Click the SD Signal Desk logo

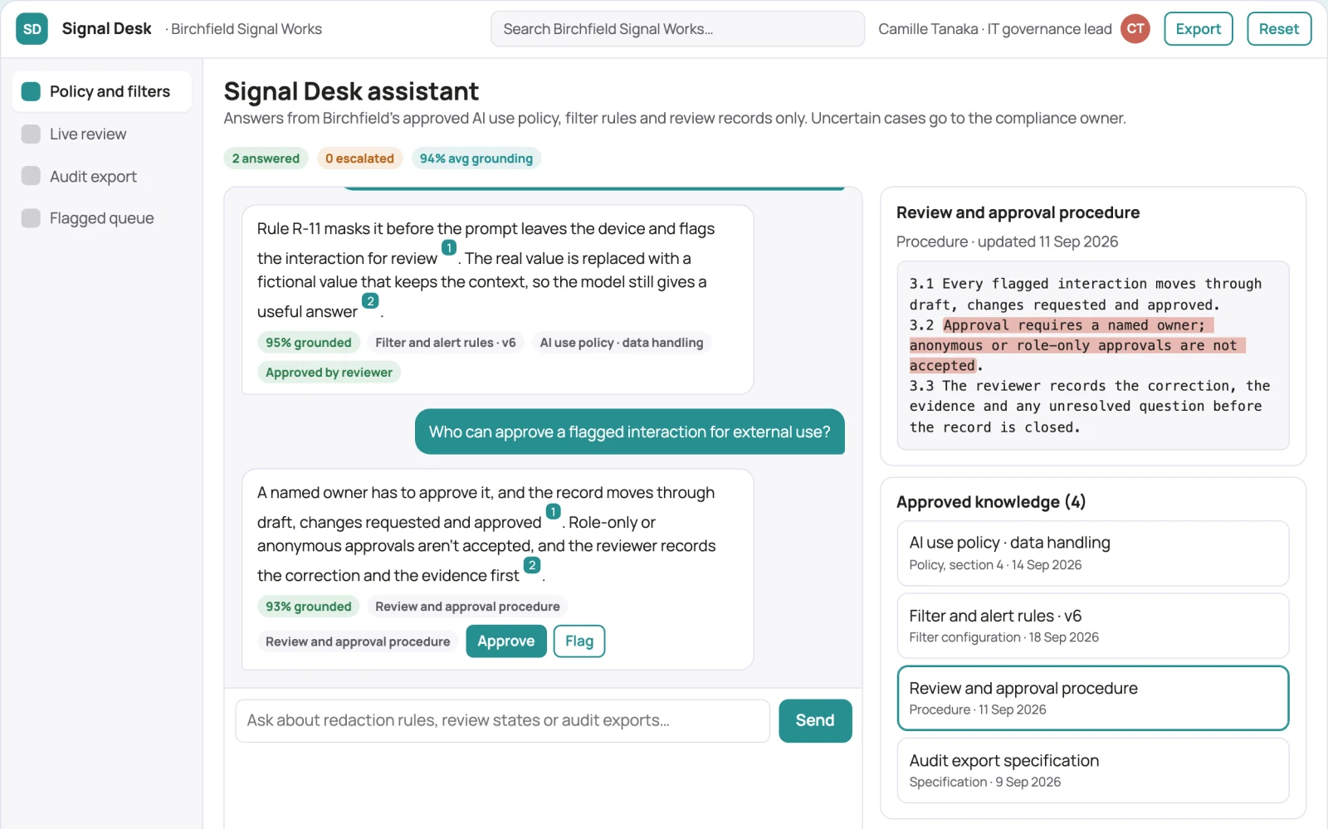(32, 29)
